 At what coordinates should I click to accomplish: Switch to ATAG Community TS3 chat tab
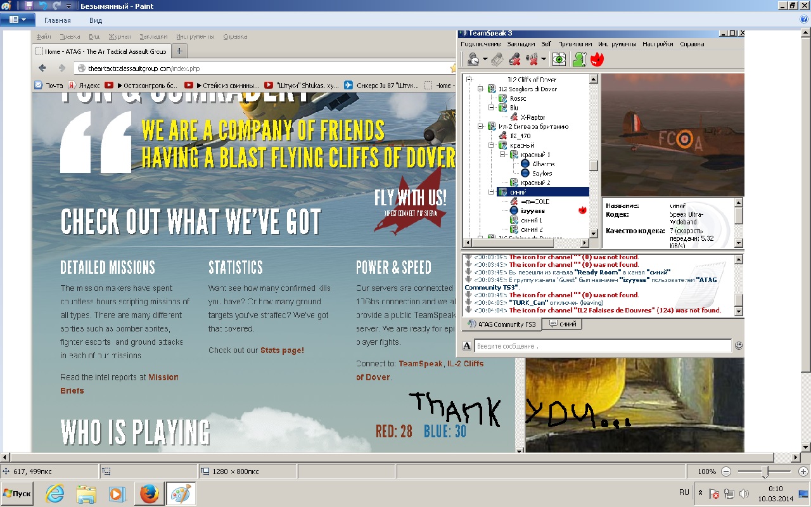pos(501,324)
